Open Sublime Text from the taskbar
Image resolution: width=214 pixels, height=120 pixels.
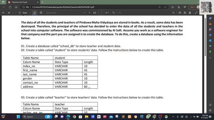123,117
